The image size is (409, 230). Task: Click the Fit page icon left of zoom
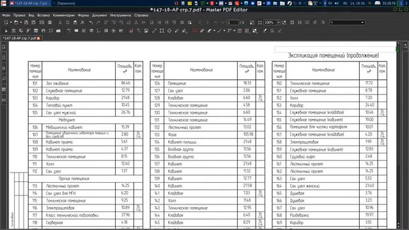[259, 23]
